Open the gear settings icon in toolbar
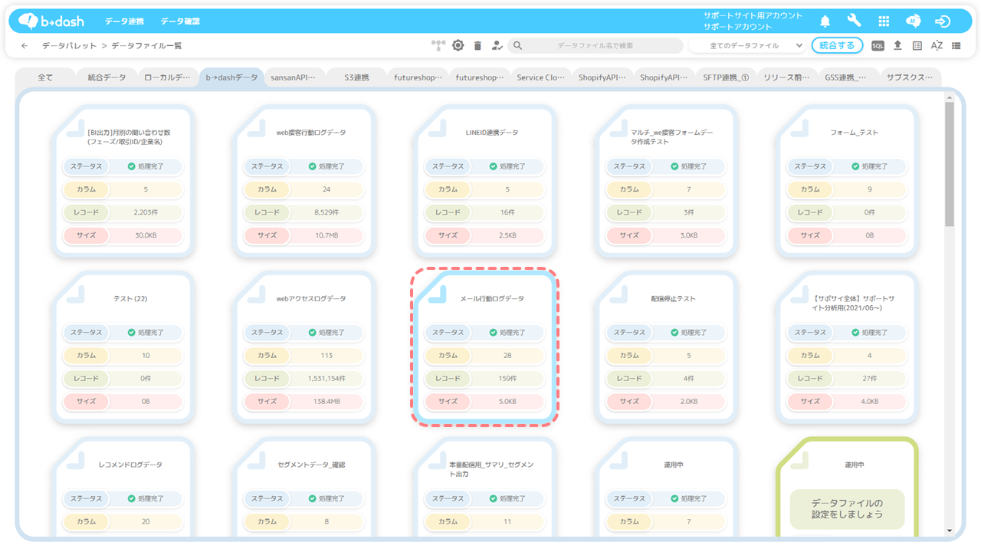981x552 pixels. tap(458, 46)
